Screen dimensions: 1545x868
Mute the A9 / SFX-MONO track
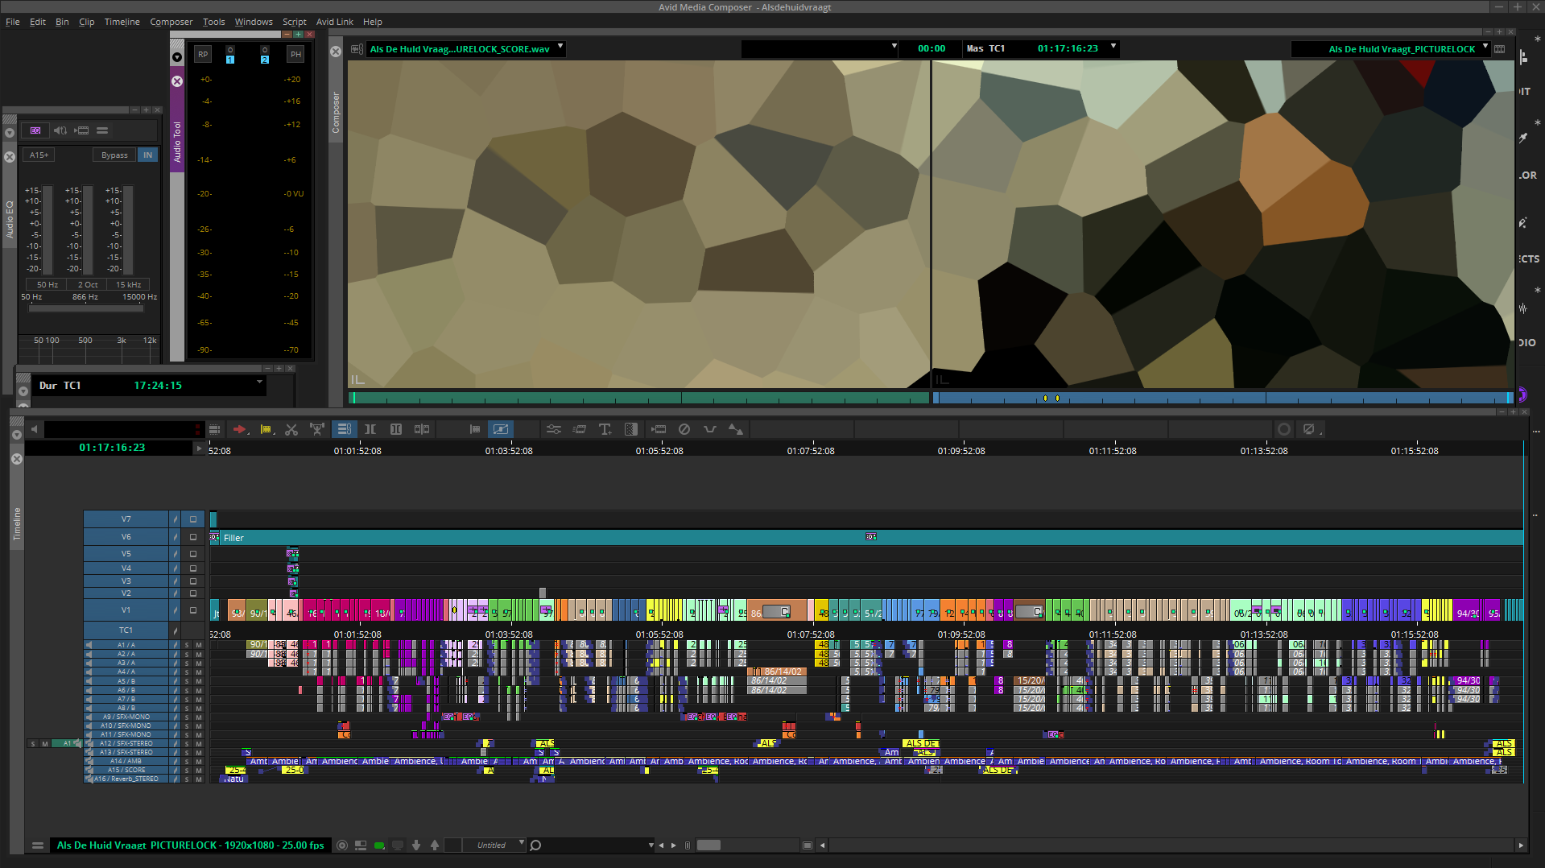pos(198,717)
